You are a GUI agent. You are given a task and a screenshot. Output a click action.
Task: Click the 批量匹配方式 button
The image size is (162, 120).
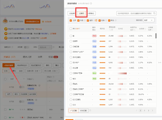pos(36,65)
